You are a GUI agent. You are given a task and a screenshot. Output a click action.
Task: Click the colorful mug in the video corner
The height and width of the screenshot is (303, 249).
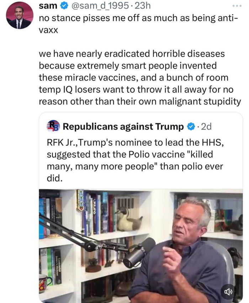pos(45,283)
